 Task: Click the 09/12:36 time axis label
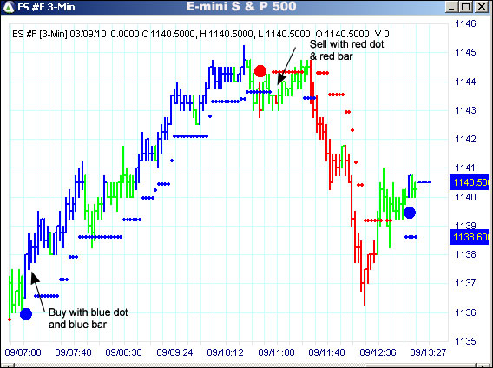tap(378, 352)
